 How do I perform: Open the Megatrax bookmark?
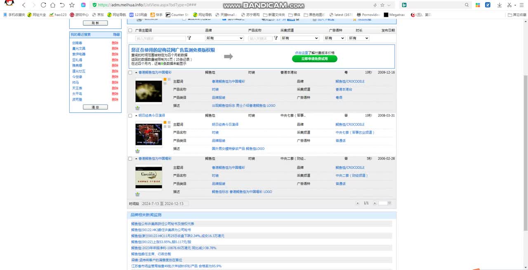pyautogui.click(x=394, y=14)
